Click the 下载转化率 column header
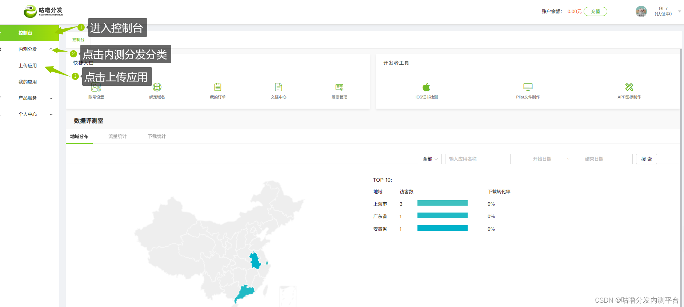 click(499, 191)
